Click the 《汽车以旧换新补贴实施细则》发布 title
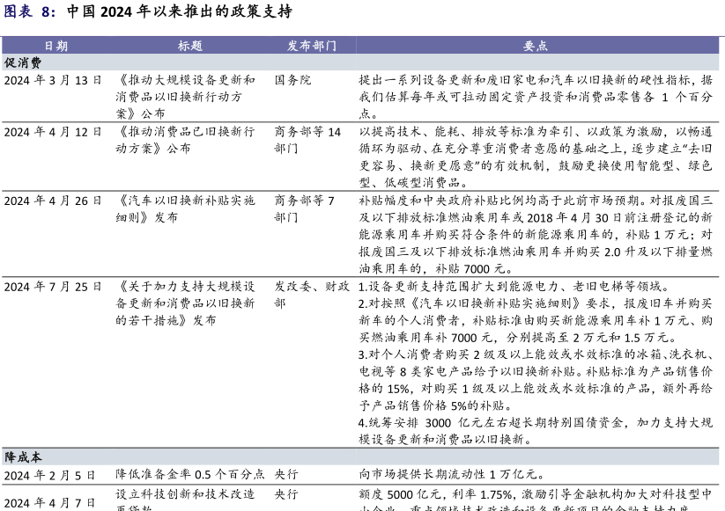 [x=185, y=208]
